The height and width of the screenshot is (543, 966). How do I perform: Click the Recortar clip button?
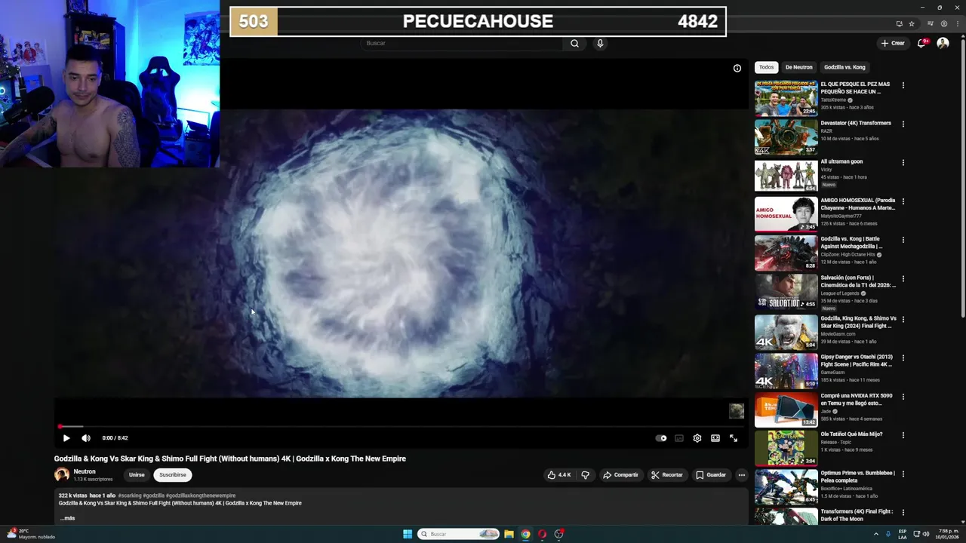[x=667, y=475]
